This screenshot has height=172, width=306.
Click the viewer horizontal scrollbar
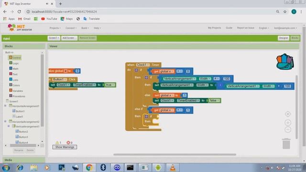point(175,154)
